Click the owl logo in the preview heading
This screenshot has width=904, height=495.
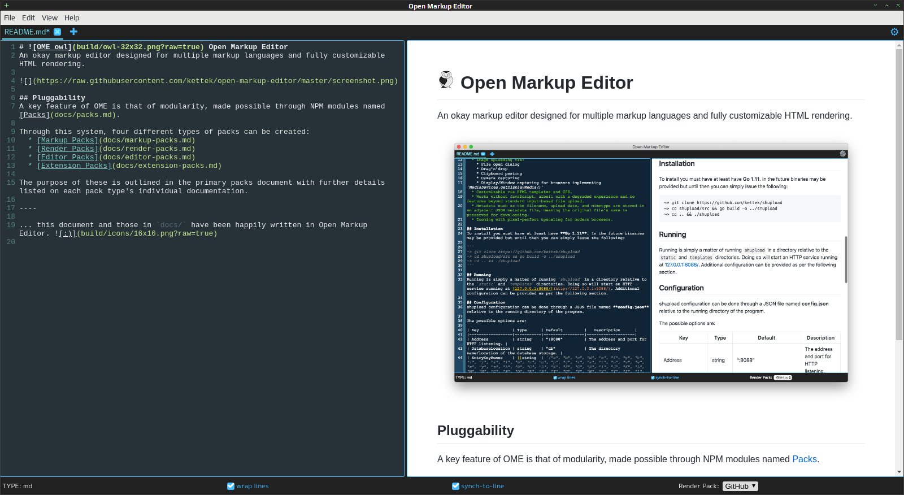[446, 80]
